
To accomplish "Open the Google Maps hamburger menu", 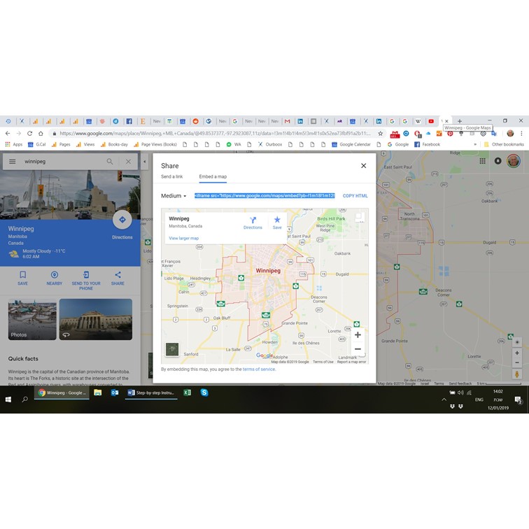I will tap(12, 162).
